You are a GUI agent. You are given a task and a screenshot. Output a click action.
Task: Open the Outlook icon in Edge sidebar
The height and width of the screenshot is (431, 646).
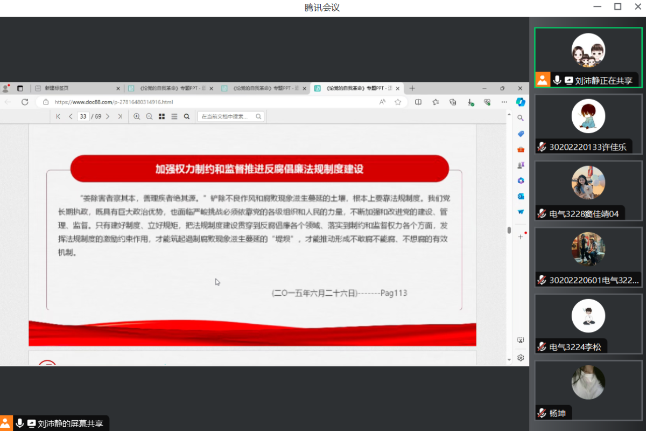(x=521, y=196)
